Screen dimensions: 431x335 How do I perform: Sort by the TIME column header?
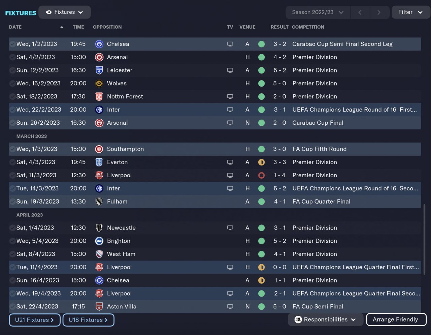click(x=78, y=27)
